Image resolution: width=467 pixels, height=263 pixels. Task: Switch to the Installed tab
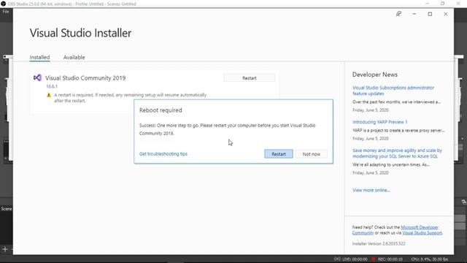click(39, 57)
